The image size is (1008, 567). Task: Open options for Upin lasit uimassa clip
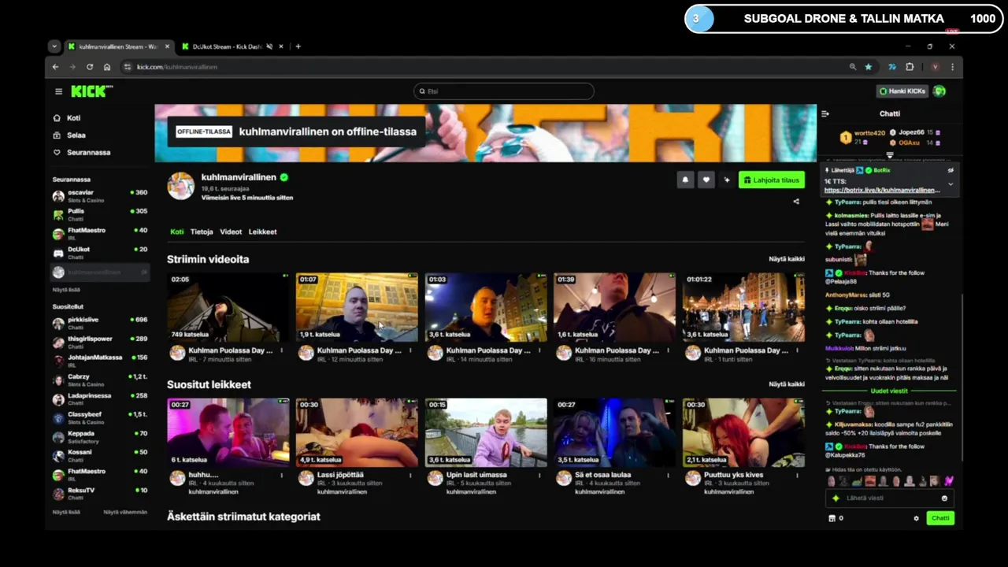point(539,475)
